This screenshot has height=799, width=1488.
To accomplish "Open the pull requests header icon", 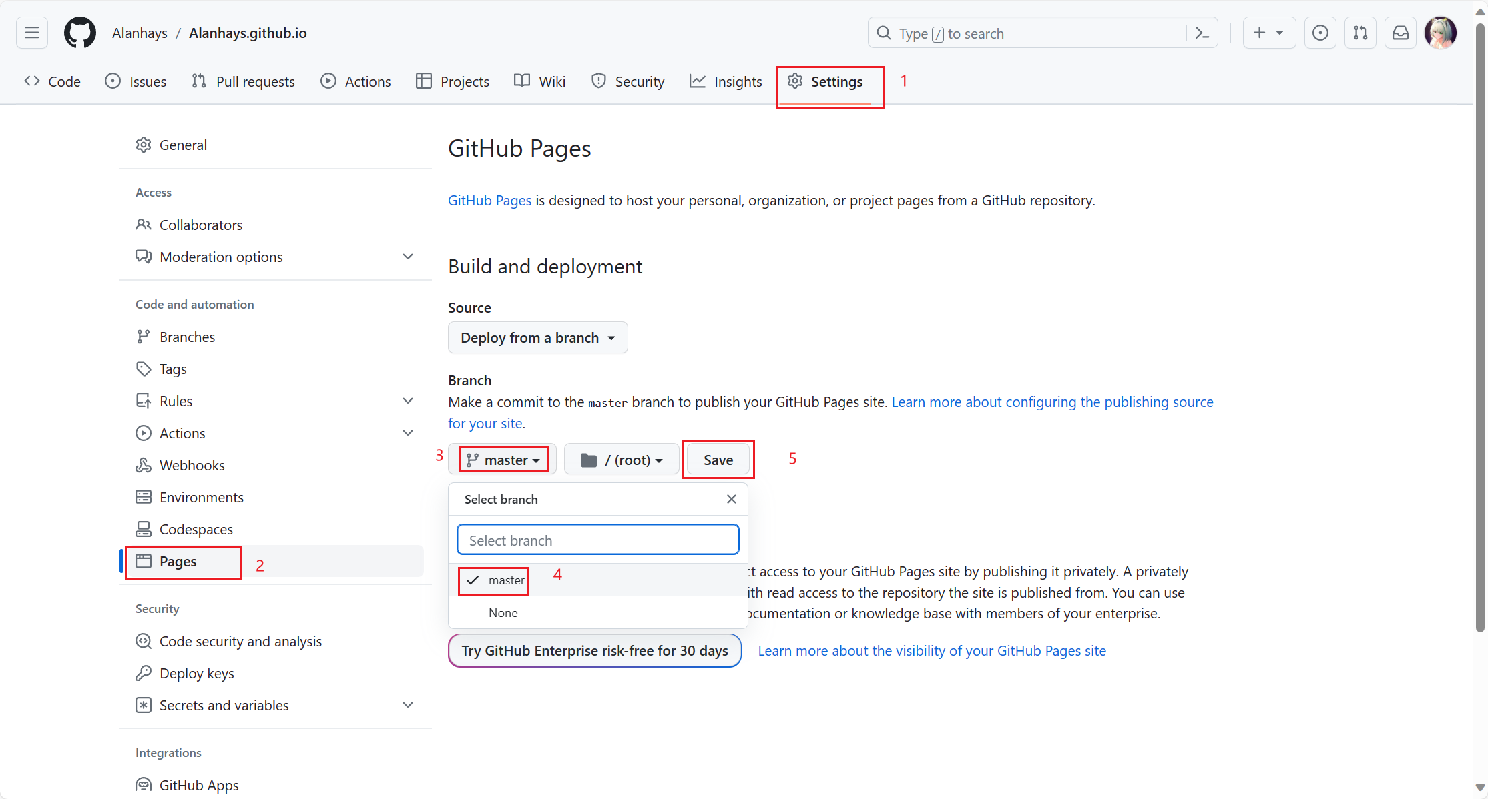I will (x=1360, y=33).
